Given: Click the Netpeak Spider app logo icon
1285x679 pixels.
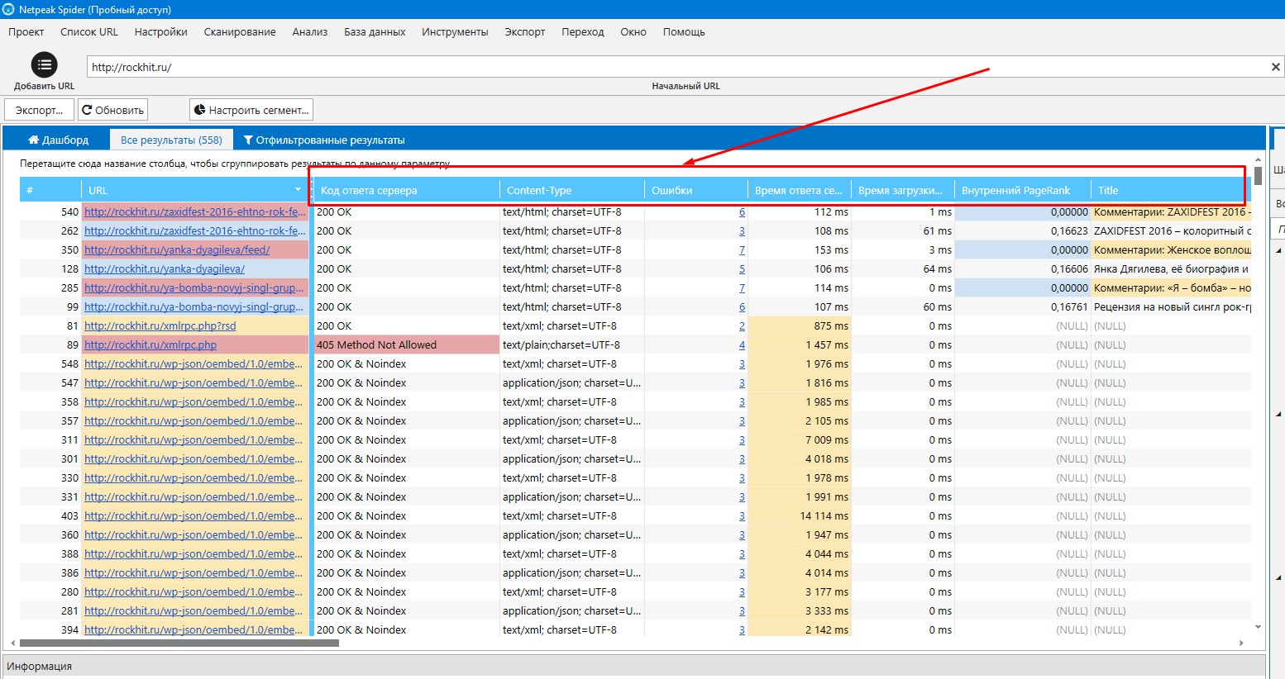Looking at the screenshot, I should (8, 9).
